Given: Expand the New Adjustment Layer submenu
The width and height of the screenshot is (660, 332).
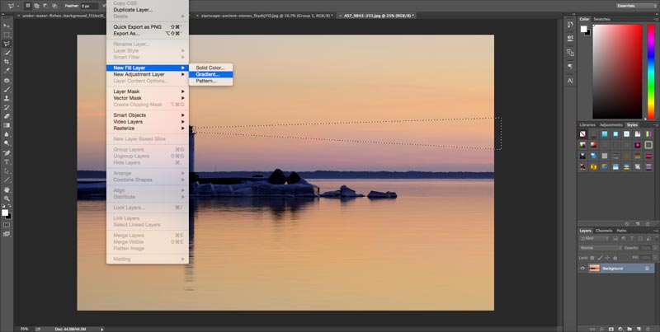Looking at the screenshot, I should click(148, 74).
